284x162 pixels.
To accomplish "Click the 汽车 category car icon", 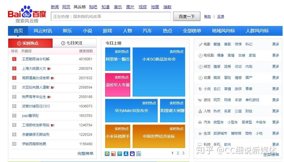I will point(200,122).
